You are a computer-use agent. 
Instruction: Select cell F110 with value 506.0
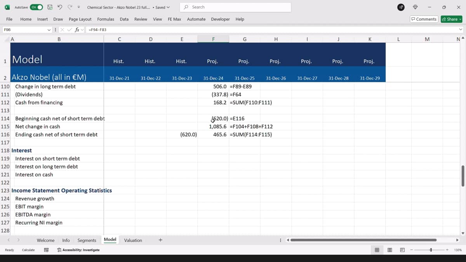click(x=213, y=87)
